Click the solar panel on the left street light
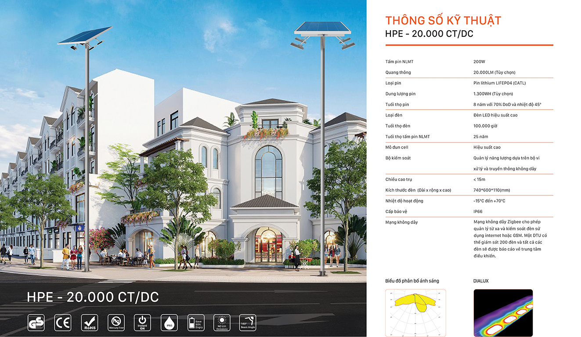This screenshot has height=337, width=581. [85, 36]
